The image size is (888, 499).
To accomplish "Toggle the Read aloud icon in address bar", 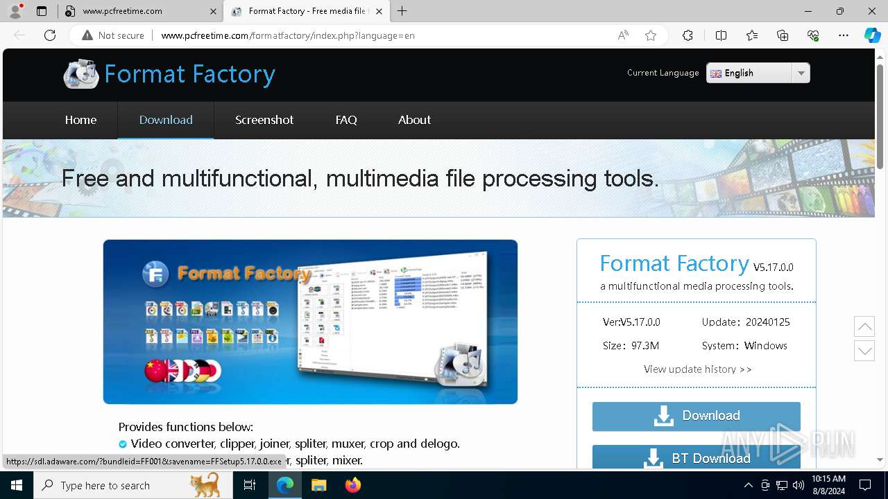I will [x=623, y=35].
